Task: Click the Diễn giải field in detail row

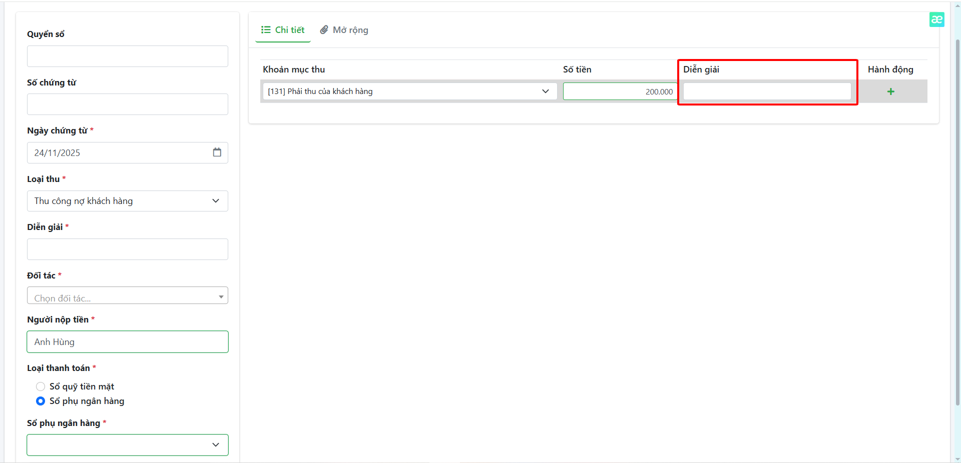Action: 767,91
